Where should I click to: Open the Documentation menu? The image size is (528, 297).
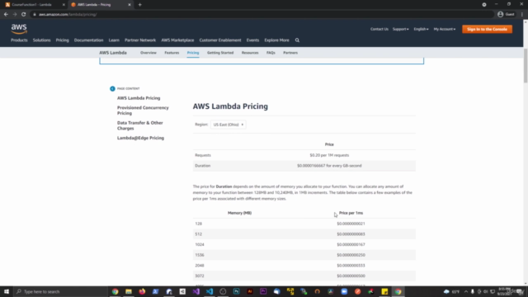click(x=88, y=40)
